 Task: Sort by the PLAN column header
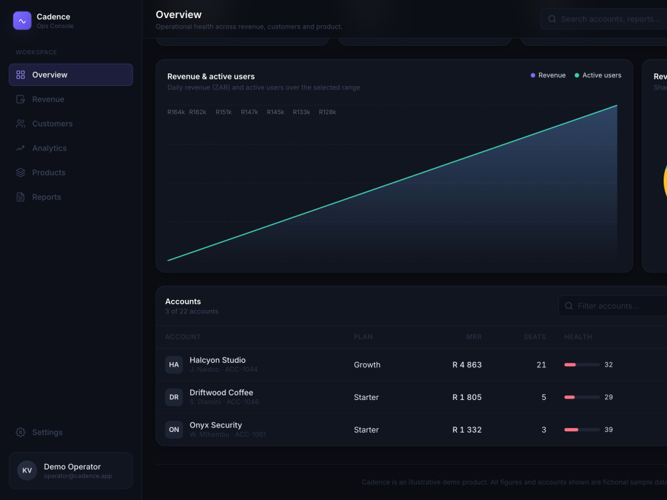364,337
